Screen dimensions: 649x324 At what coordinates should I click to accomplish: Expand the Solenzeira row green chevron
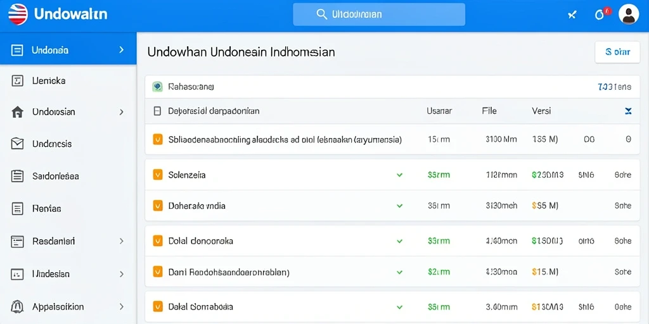[399, 175]
